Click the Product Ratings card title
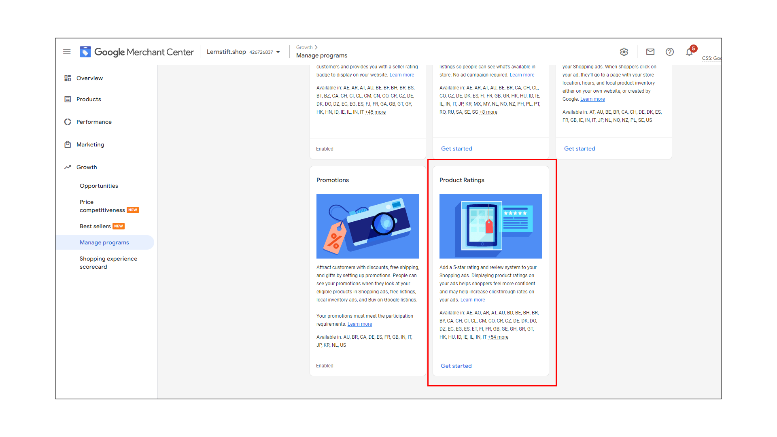Viewport: 777px width, 437px height. tap(462, 180)
